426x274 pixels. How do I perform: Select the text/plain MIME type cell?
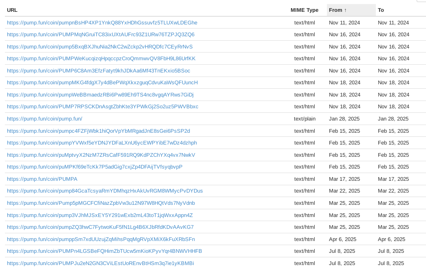pos(305,119)
